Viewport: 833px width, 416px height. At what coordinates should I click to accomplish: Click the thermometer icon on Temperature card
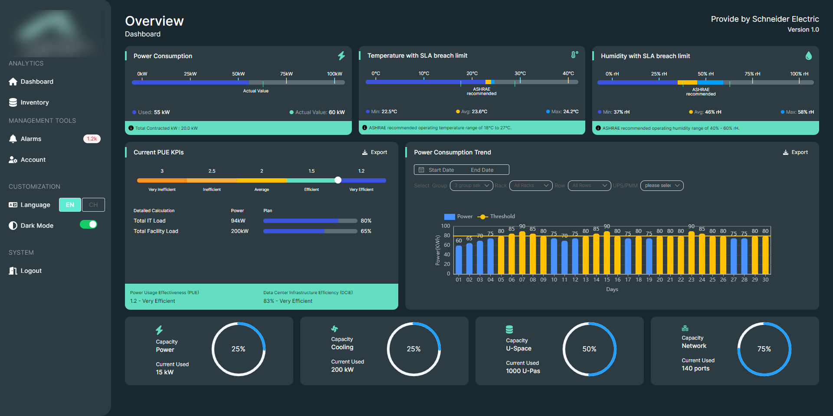574,56
